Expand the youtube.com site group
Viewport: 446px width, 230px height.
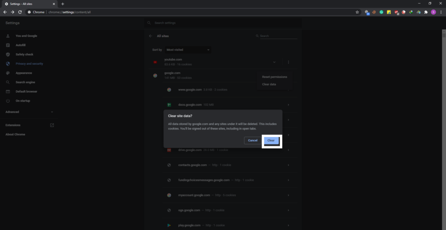274,62
